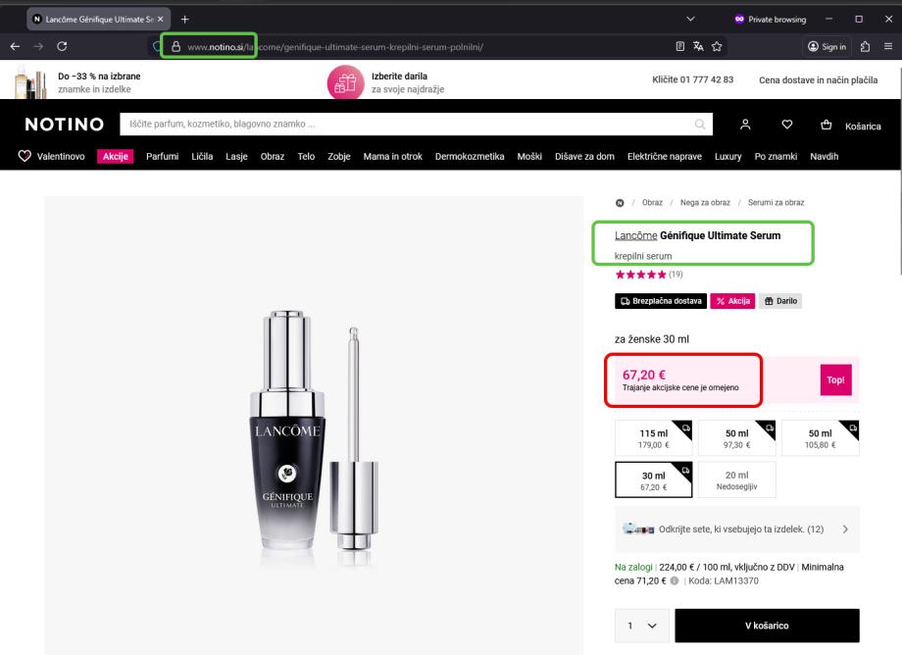
Task: Select the unavailable 20 ml variant
Action: (737, 479)
